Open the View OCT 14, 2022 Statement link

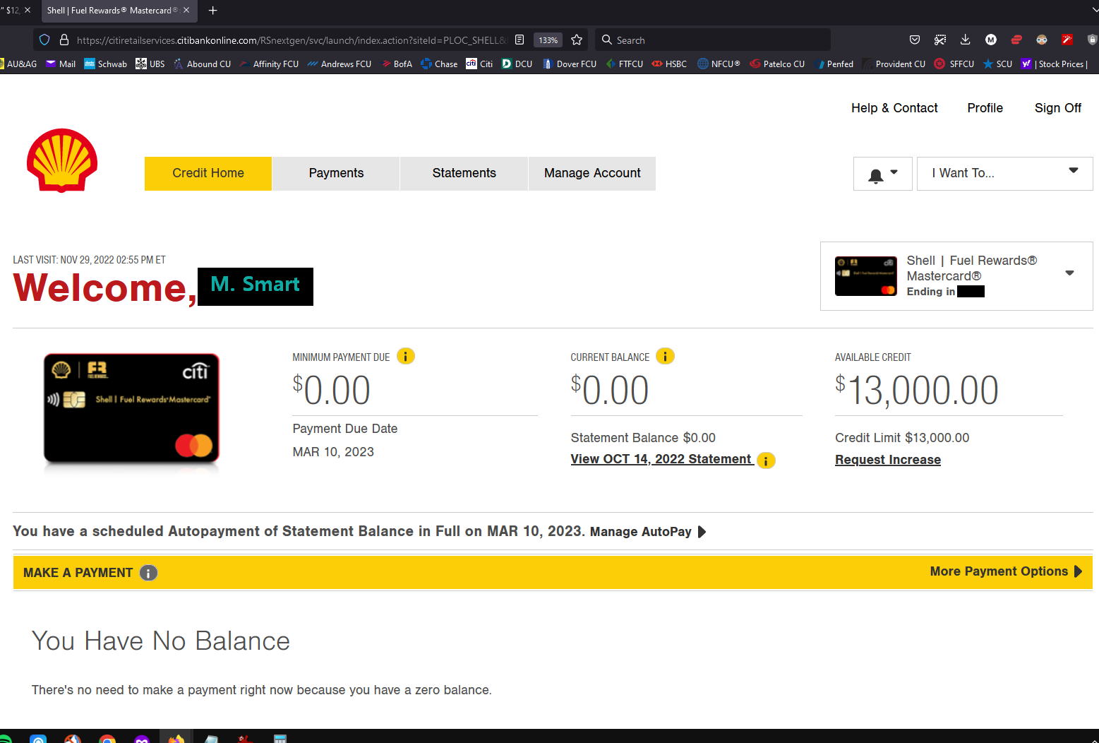coord(661,458)
